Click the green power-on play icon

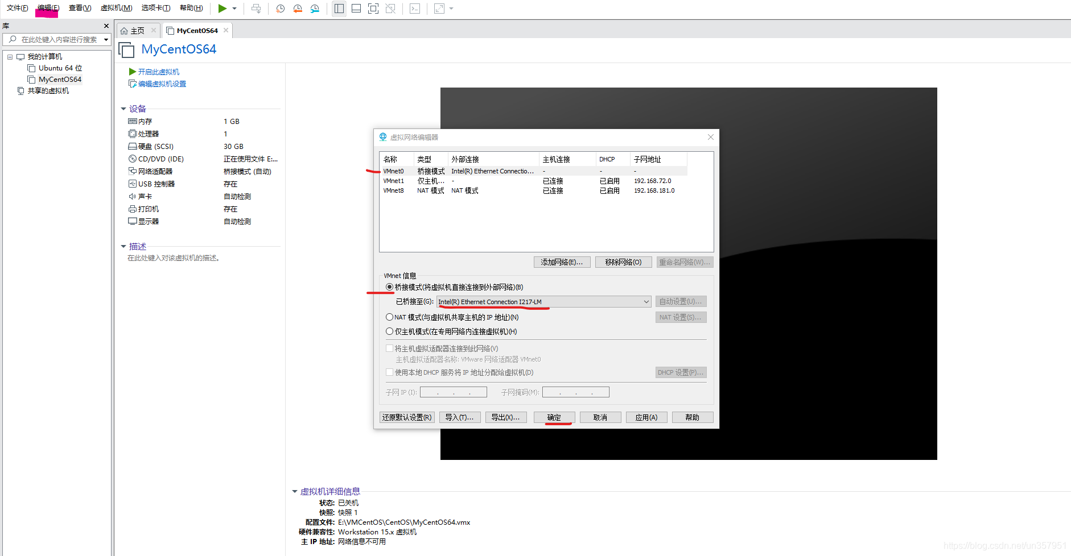coord(223,9)
